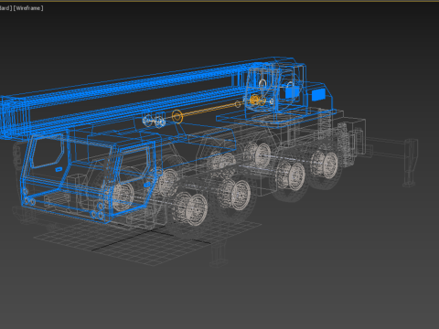Open the Wireframe shading viewport menu
The image size is (439, 329).
(28, 8)
